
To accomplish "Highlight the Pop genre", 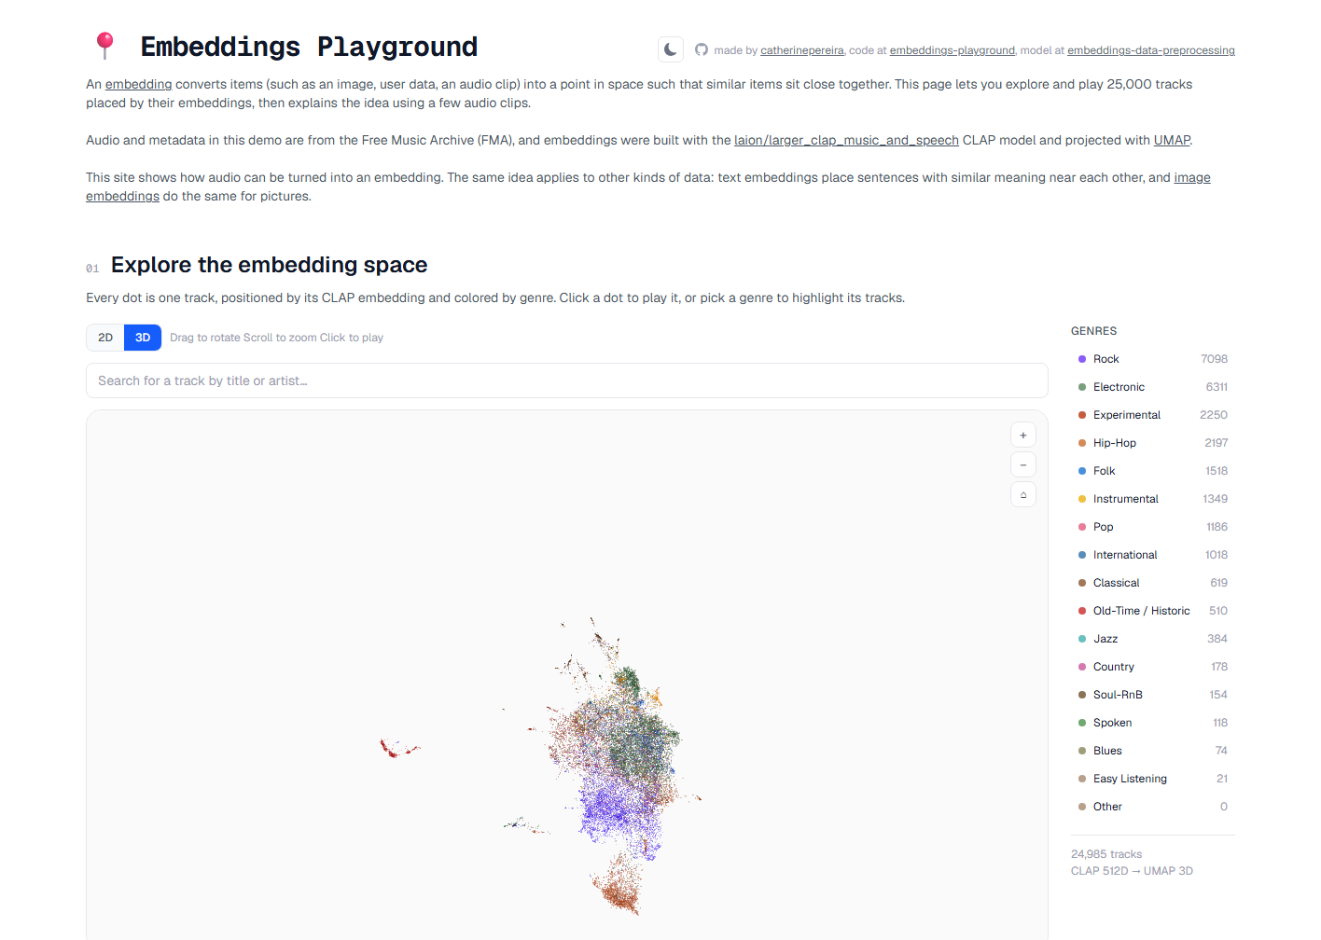I will [x=1153, y=527].
